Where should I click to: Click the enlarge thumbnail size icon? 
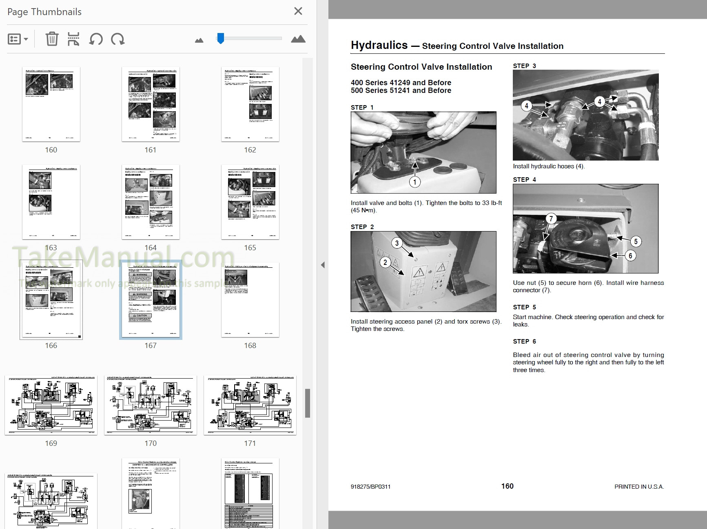[x=298, y=39]
